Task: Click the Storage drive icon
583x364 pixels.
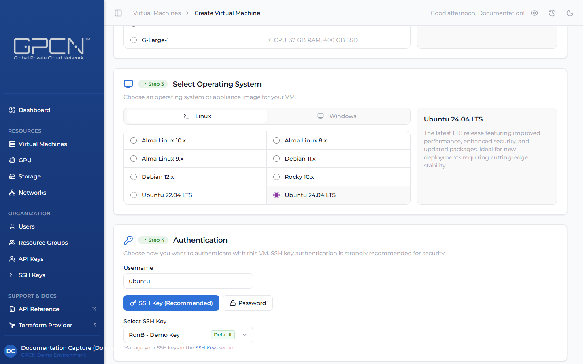Action: point(12,176)
